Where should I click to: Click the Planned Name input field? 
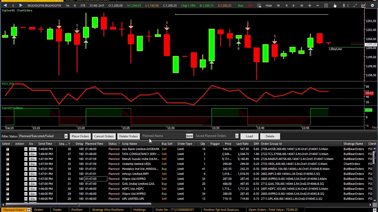(x=164, y=136)
